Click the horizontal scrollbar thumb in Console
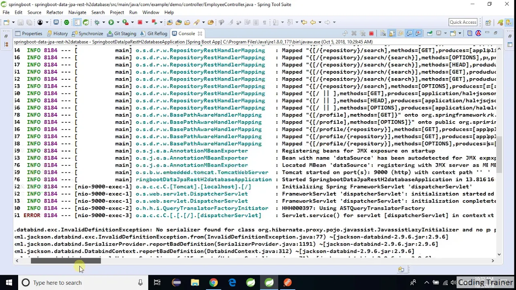Viewport: 516px width, 290px height. 66,261
